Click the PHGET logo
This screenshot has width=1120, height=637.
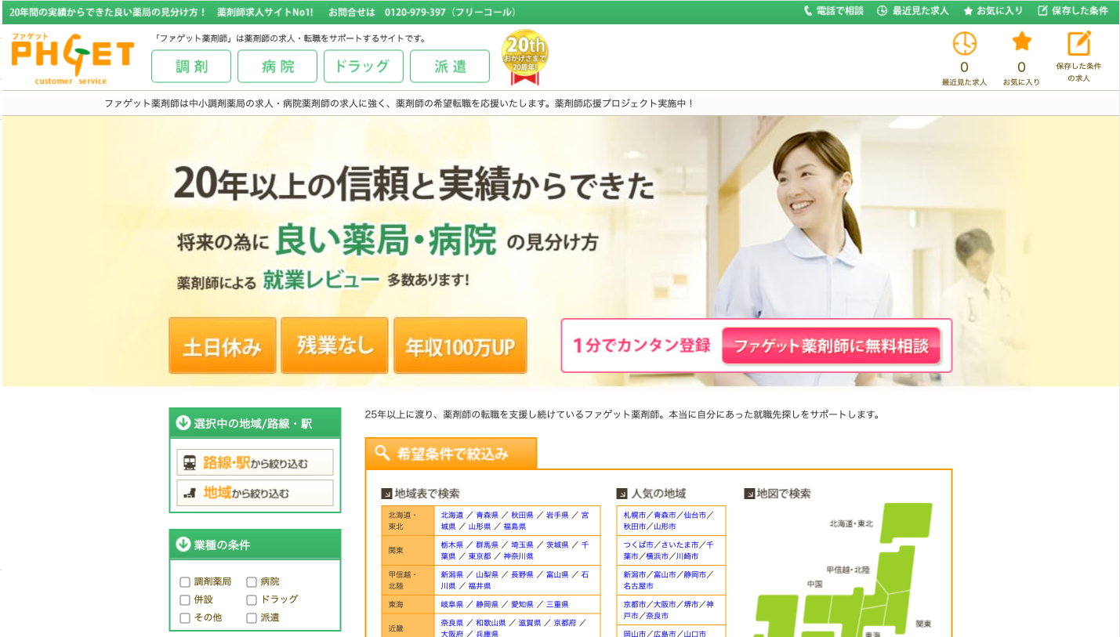(72, 59)
